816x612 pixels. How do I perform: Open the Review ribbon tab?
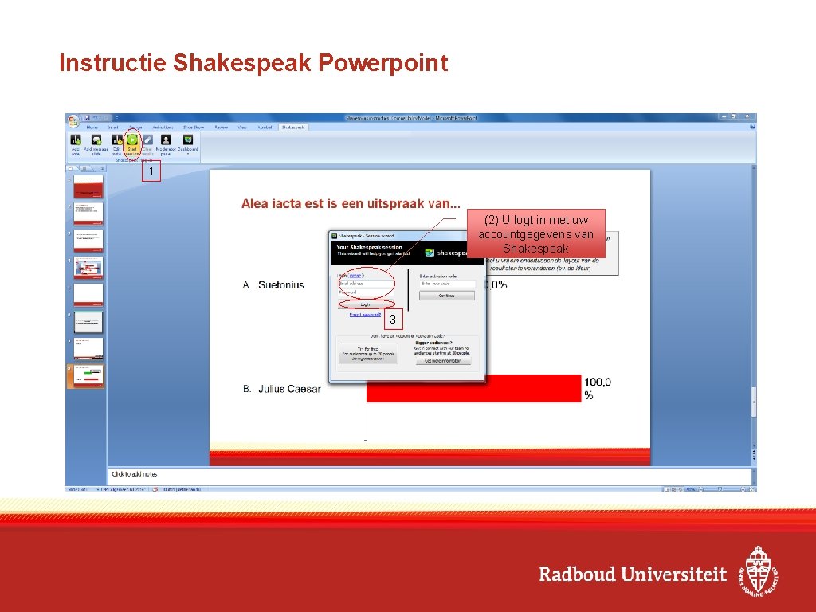click(222, 127)
